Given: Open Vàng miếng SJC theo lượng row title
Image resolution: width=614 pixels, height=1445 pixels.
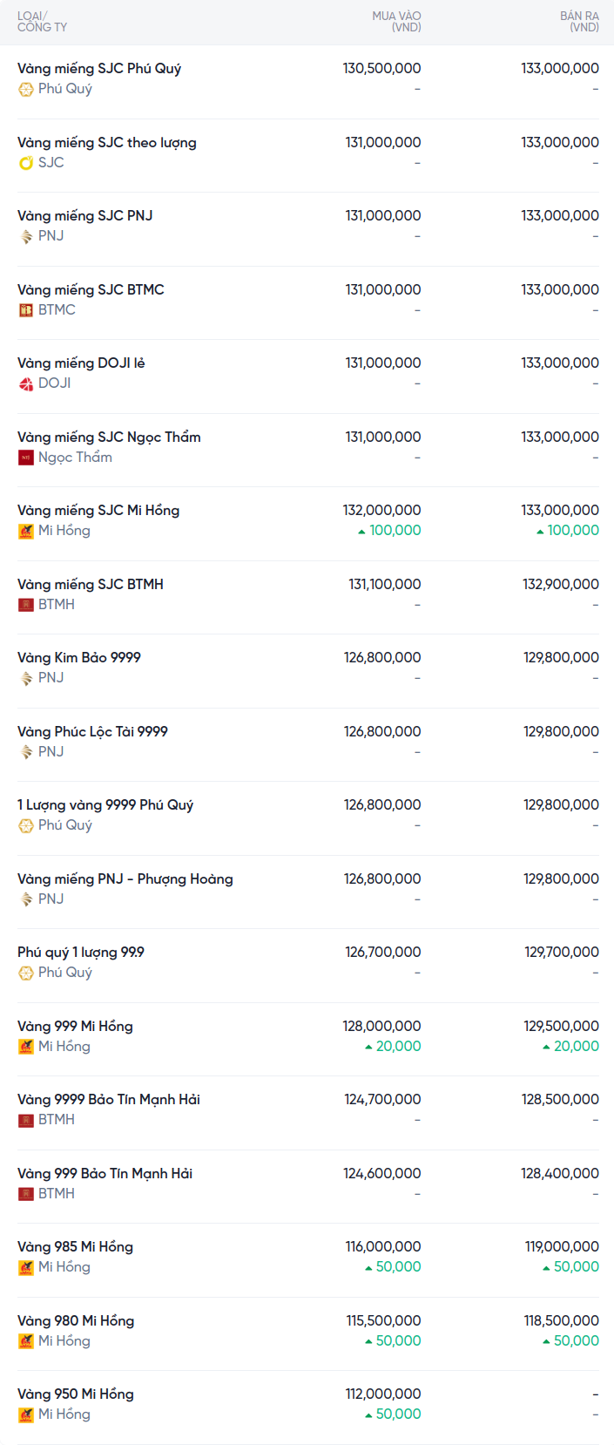Looking at the screenshot, I should point(107,142).
